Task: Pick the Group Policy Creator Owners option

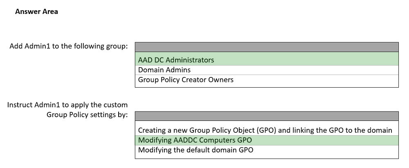Action: [186, 80]
